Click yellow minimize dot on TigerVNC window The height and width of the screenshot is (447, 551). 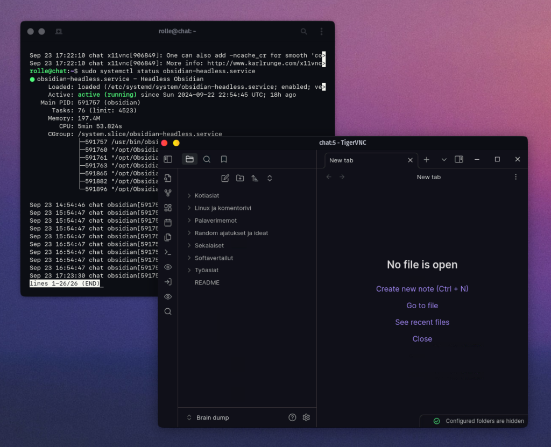(x=176, y=143)
